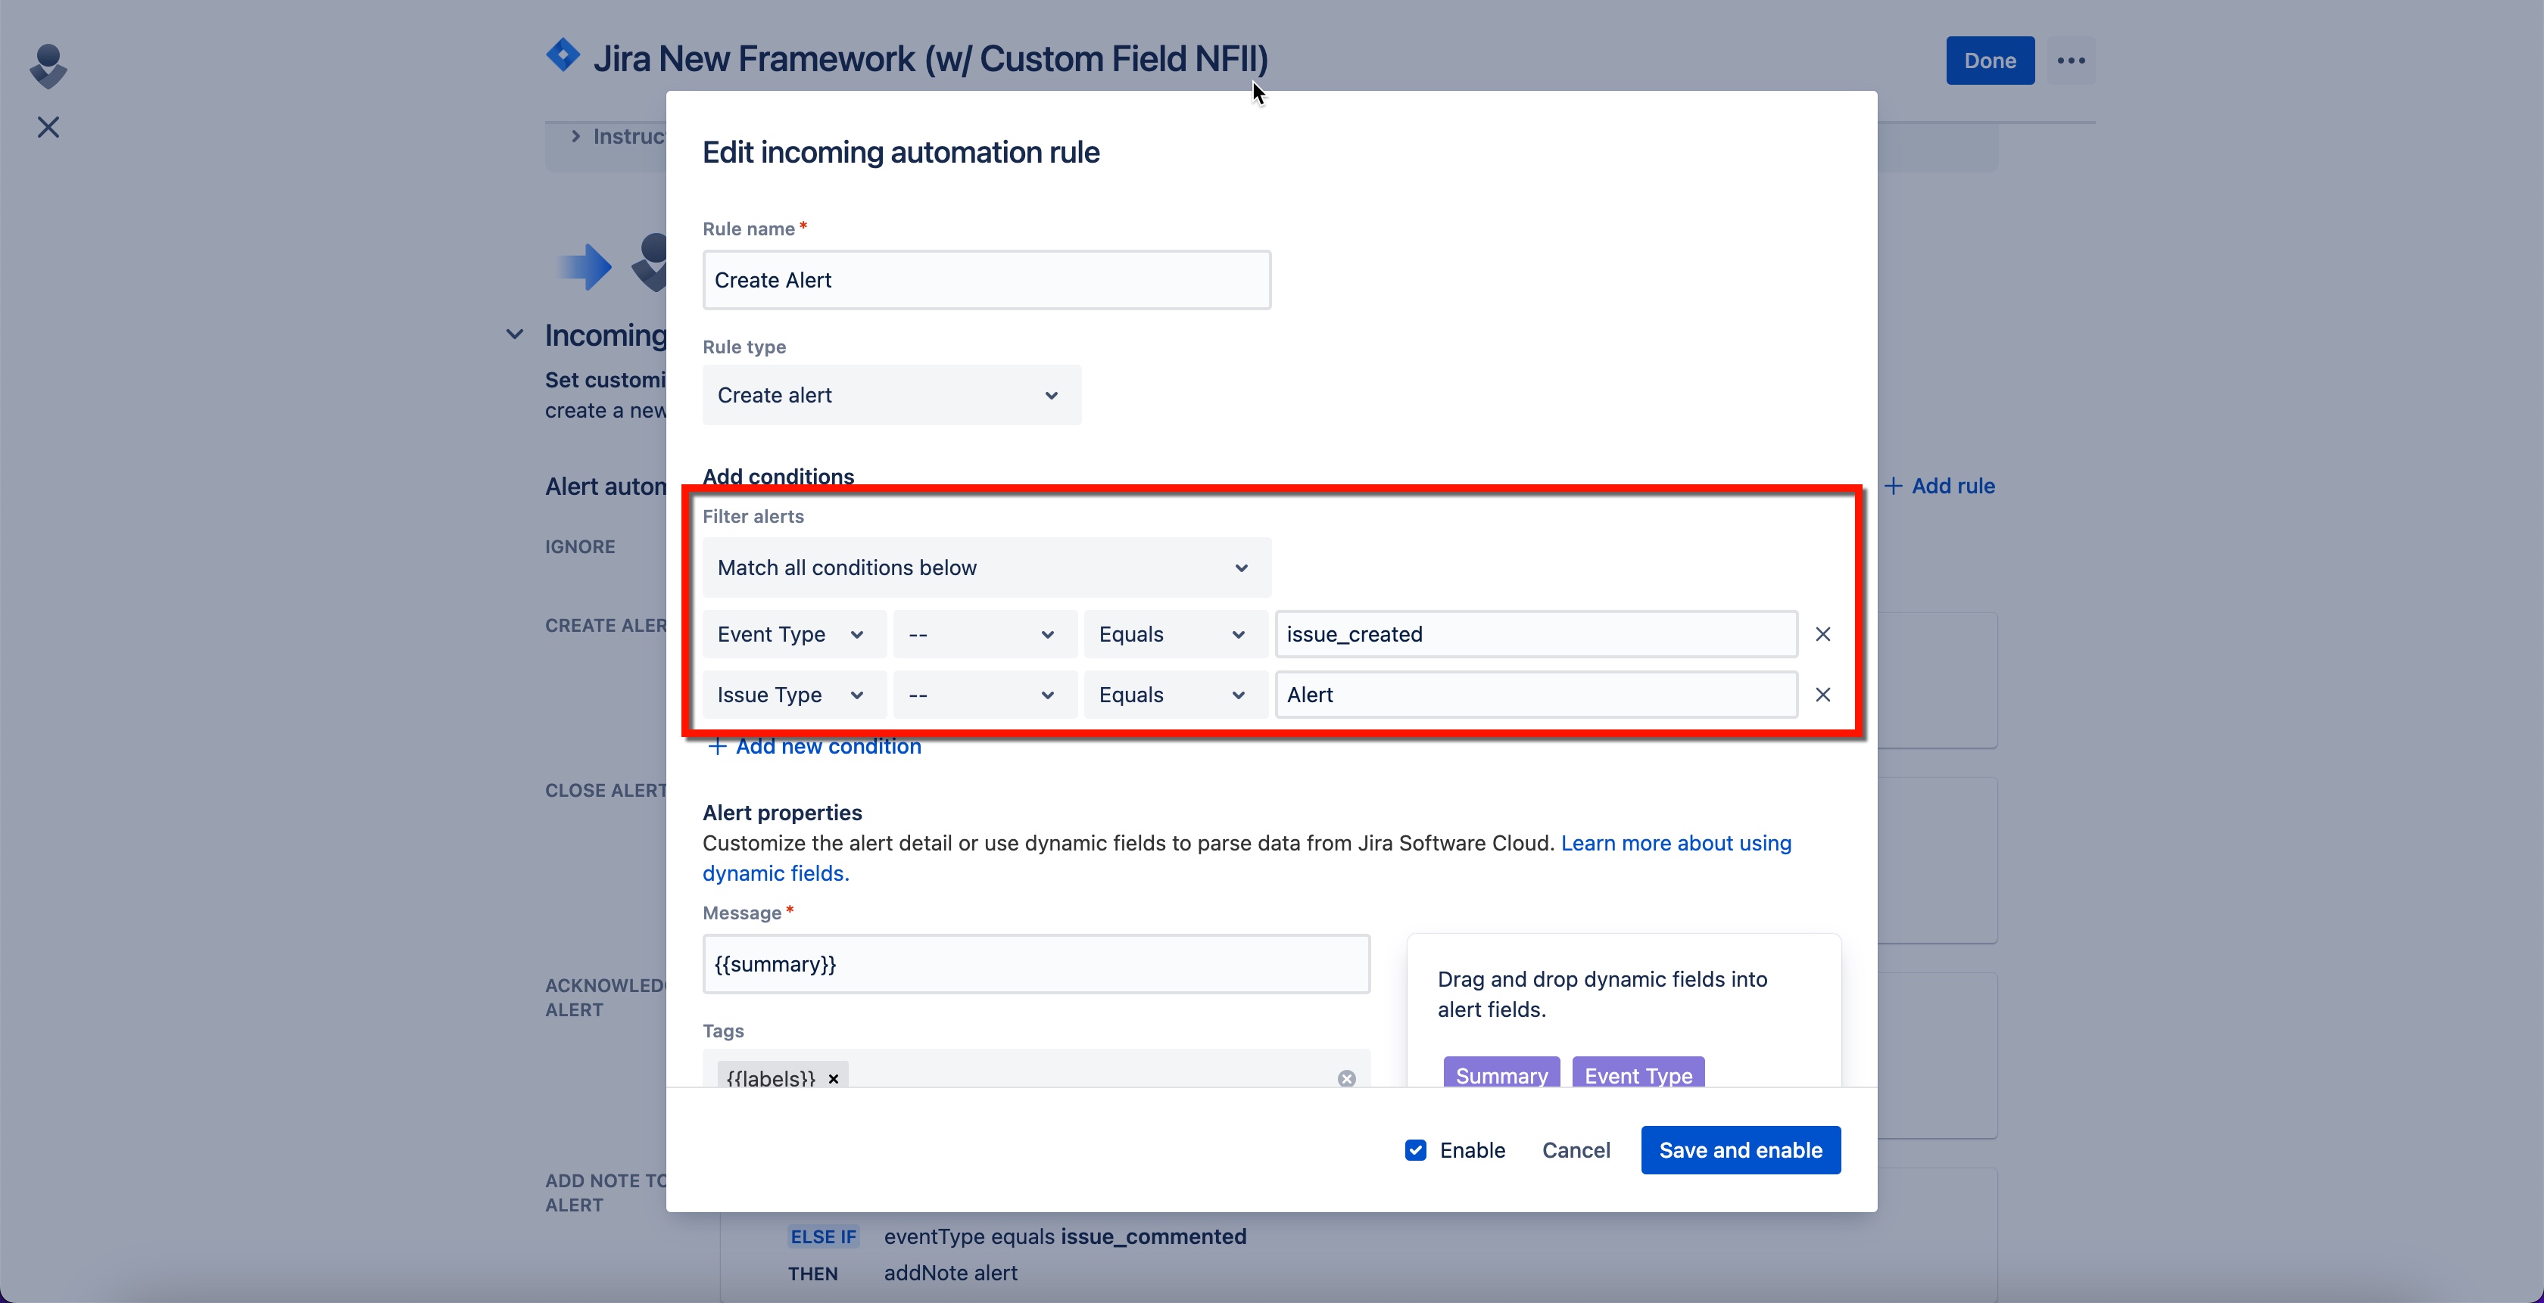The width and height of the screenshot is (2544, 1303).
Task: Remove the {{labels}} tag chip
Action: tap(833, 1079)
